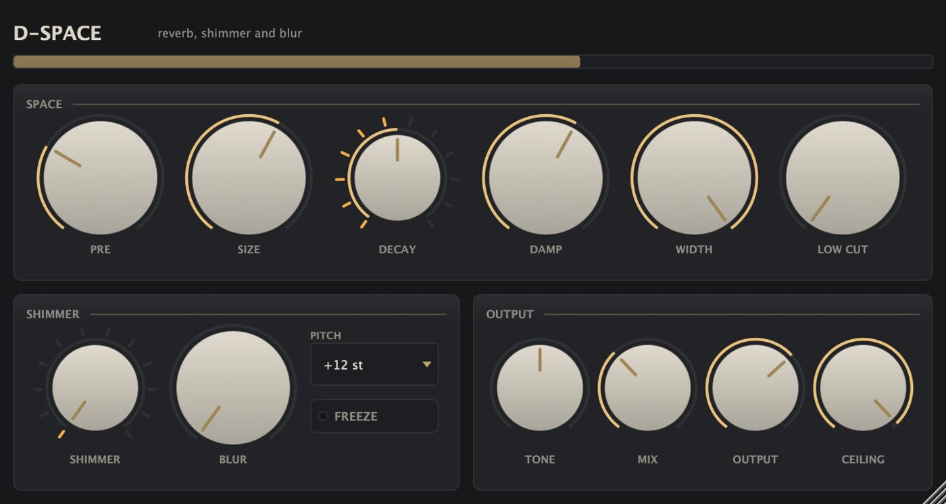
Task: Click the D-SPACE plugin title
Action: 57,33
